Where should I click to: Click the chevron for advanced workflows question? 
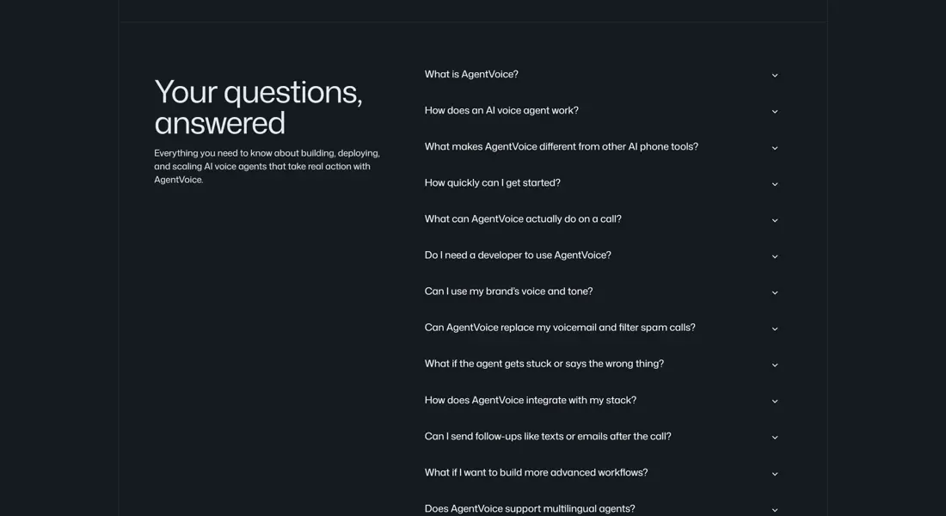pos(774,472)
